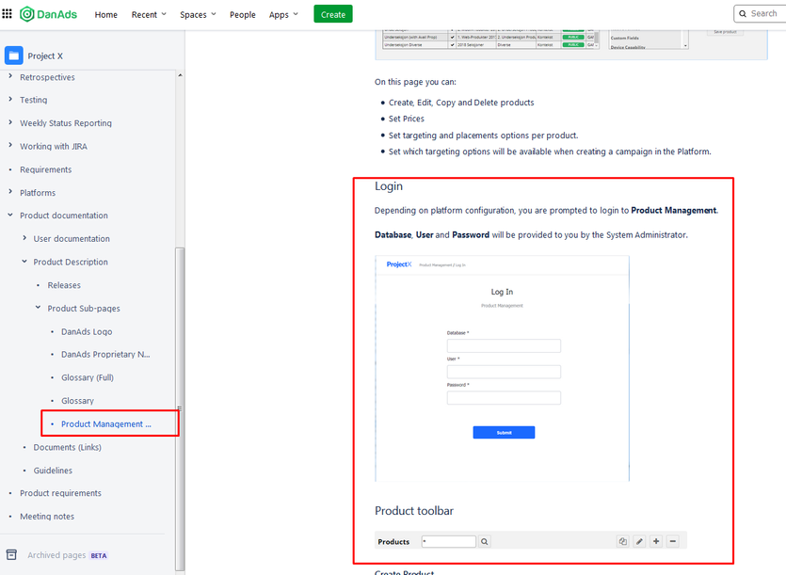This screenshot has width=786, height=575.
Task: Collapse the Product documentation node
Action: tap(10, 216)
